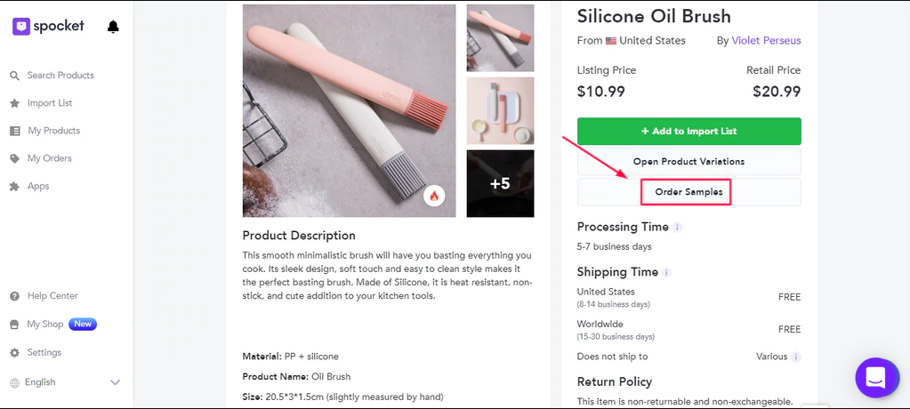Open the chat support widget
Image resolution: width=910 pixels, height=409 pixels.
click(876, 378)
